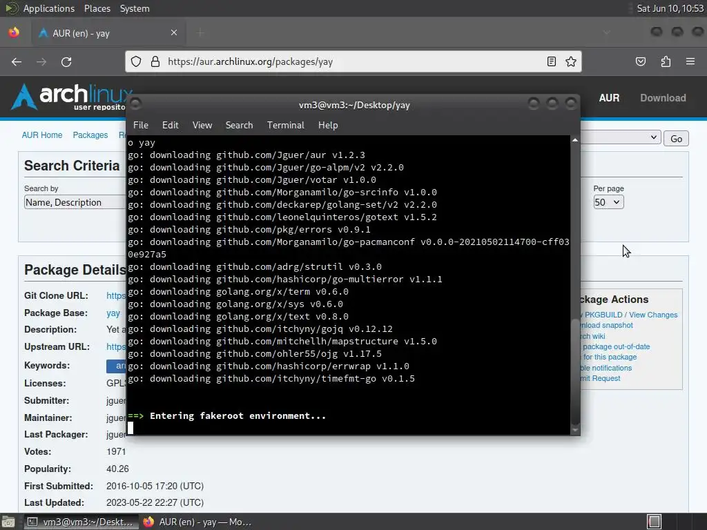
Task: Open the terminal window menu button at left of title bar
Action: click(x=136, y=104)
